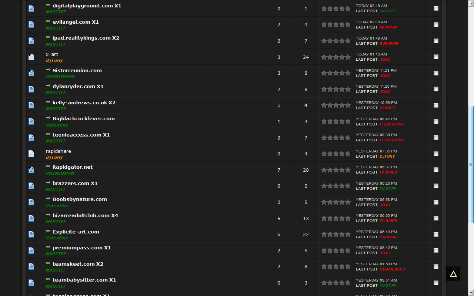This screenshot has width=474, height=296.
Task: Check the teambabysitter.com X1 thread checkbox
Action: coord(436,283)
